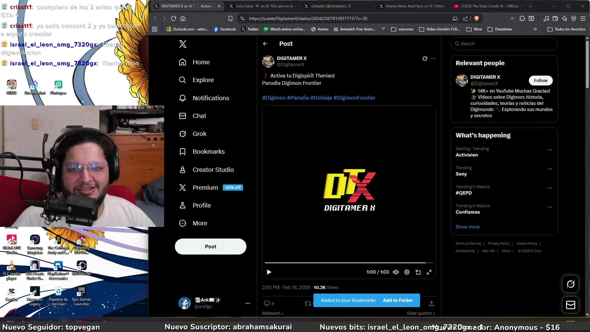Toggle video picture-in-picture mode
Screen dimensions: 590x332
tap(418, 272)
